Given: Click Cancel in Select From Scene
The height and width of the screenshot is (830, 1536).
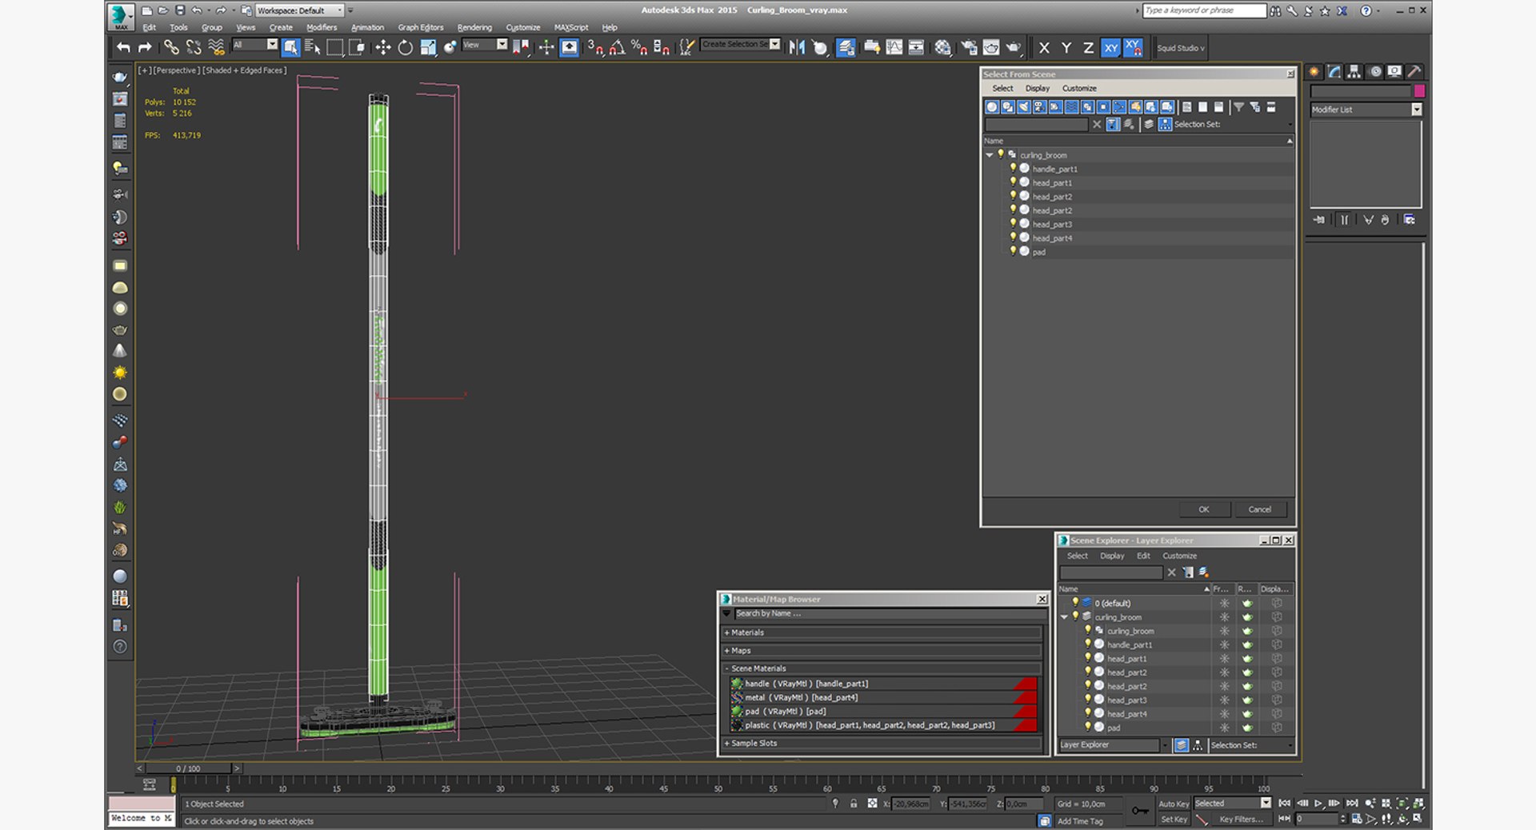Looking at the screenshot, I should (1260, 509).
